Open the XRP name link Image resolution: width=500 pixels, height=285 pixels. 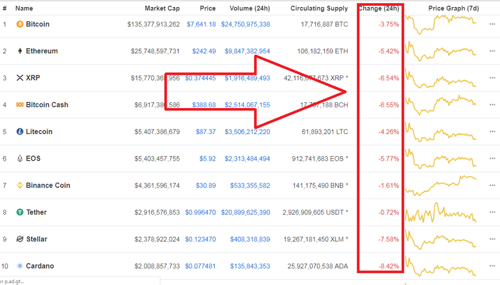[33, 78]
